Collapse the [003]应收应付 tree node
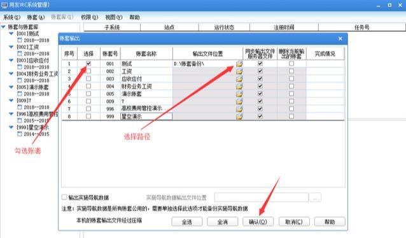This screenshot has width=406, height=238. (x=11, y=60)
